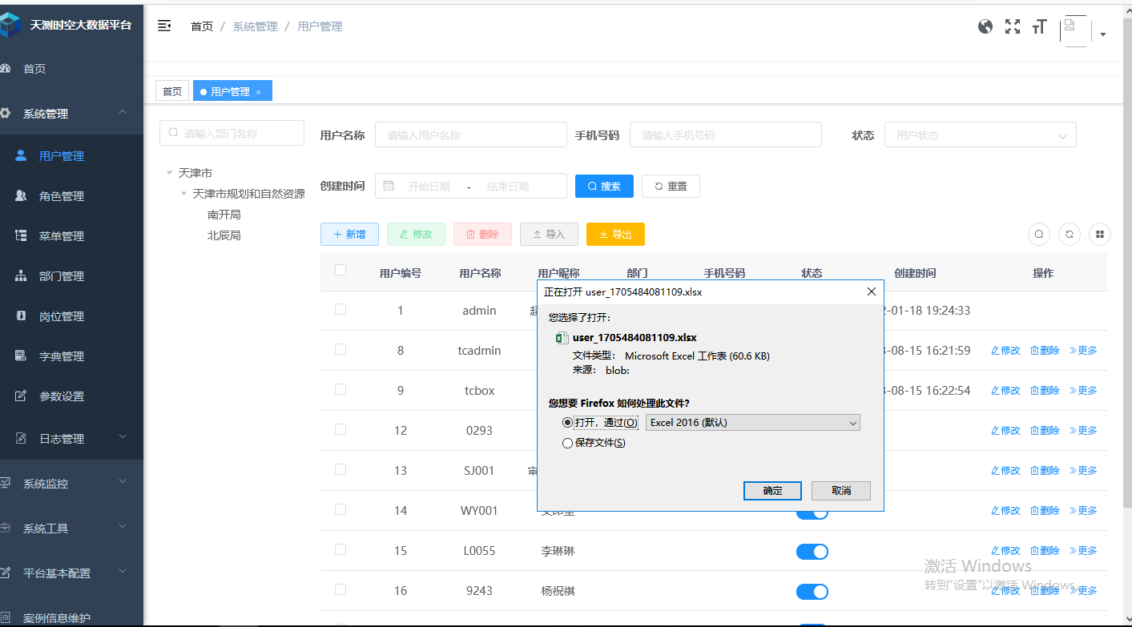The width and height of the screenshot is (1132, 627).
Task: Select the 保存文件 radio option
Action: point(568,443)
